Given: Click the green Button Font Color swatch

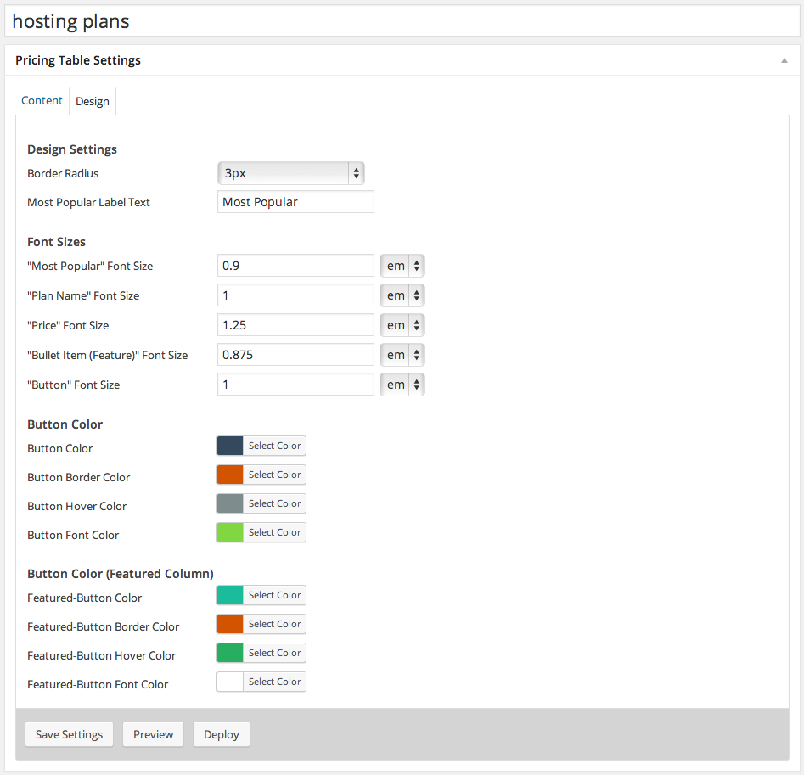Looking at the screenshot, I should coord(230,532).
